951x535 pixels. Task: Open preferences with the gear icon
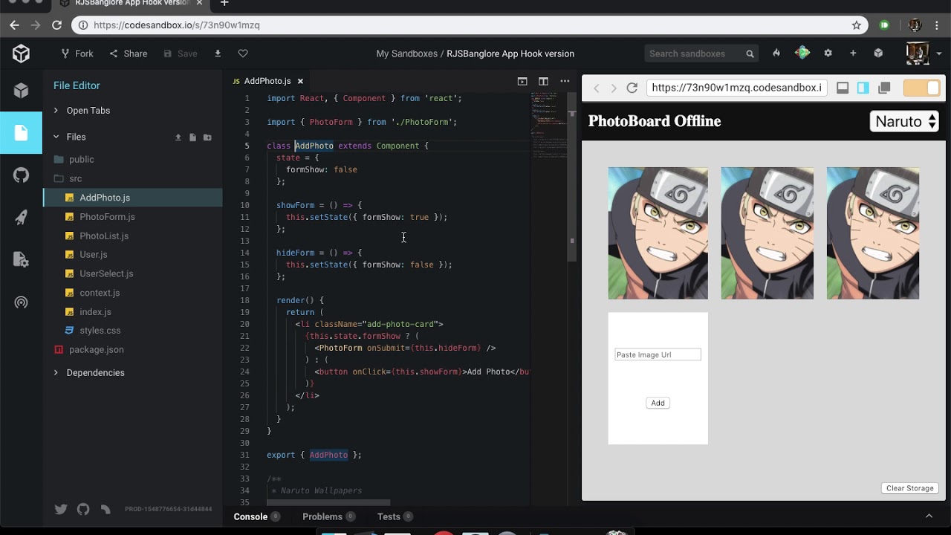828,53
